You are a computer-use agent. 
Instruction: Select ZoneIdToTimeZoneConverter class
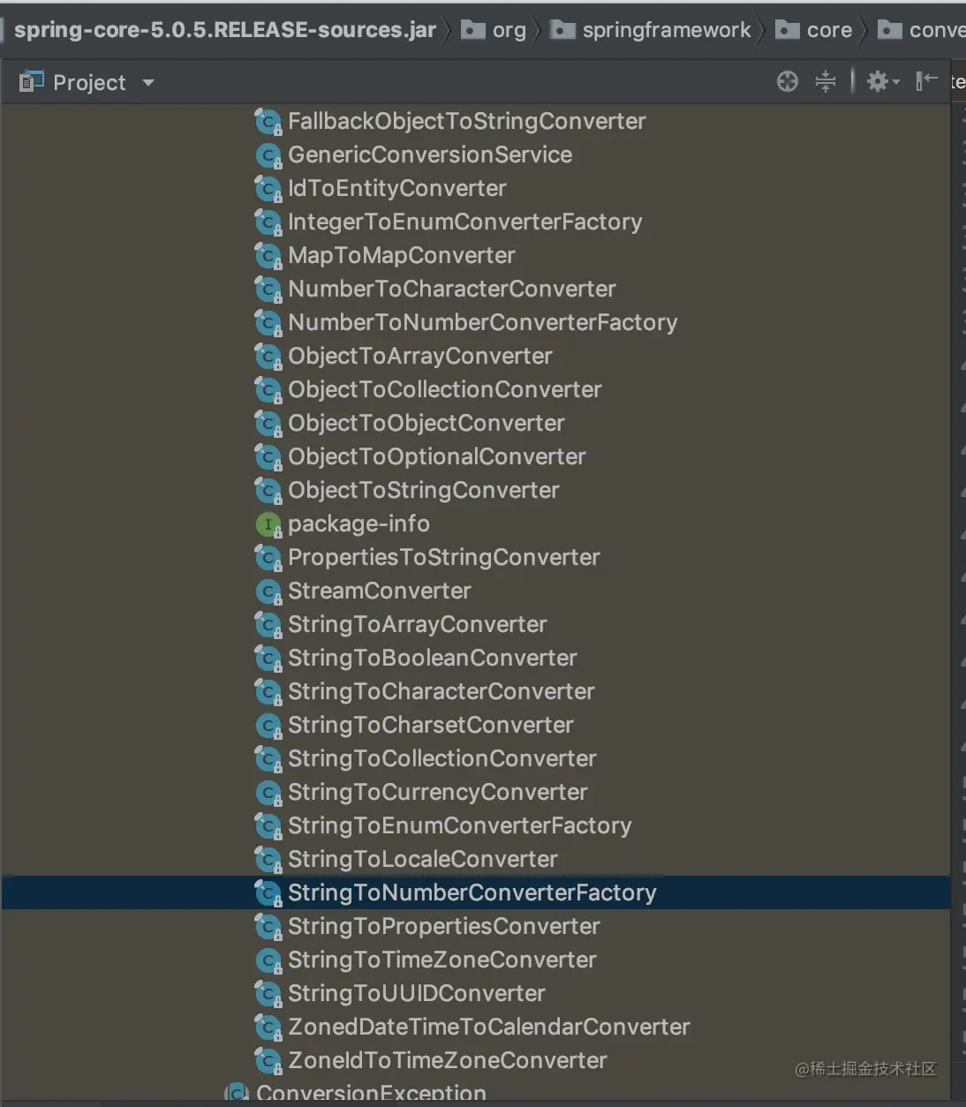[447, 1060]
